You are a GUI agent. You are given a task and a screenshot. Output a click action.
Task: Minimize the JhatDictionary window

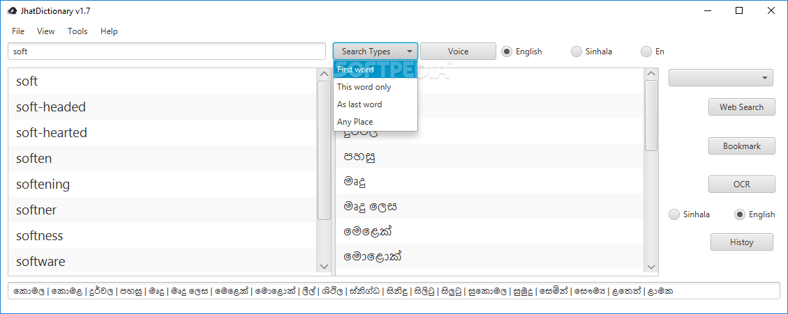point(708,10)
